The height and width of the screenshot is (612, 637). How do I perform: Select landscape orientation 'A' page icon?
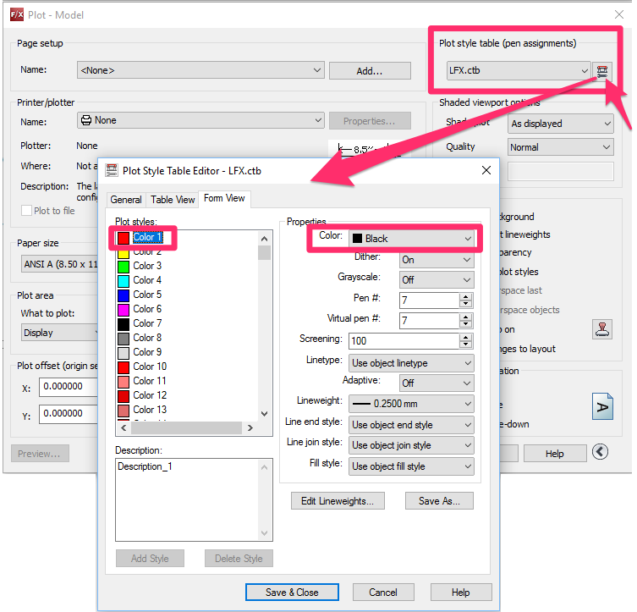[x=602, y=406]
